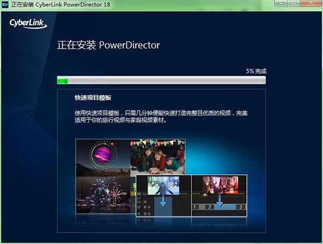Click the family photo under the bunting flags
This screenshot has height=244, width=323.
159,157
